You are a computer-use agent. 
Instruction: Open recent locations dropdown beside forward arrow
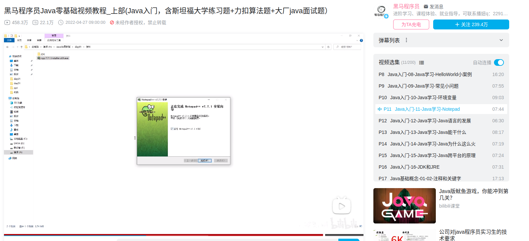point(18,47)
